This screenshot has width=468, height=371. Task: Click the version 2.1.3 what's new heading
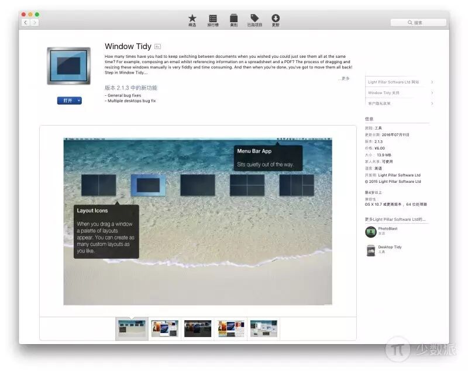tap(130, 88)
